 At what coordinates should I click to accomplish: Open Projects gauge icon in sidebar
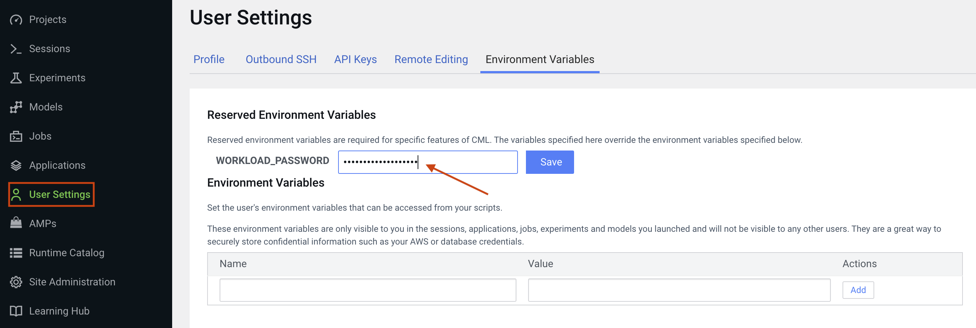pos(16,20)
